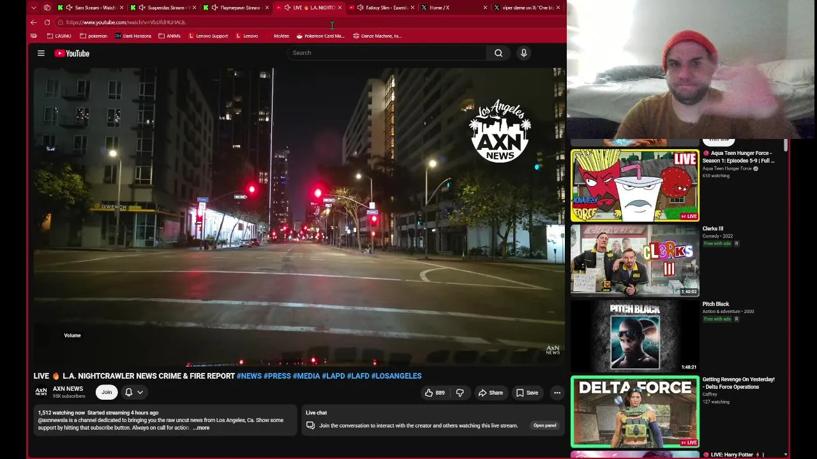Click the #LOSANGELES hashtag

[x=396, y=376]
